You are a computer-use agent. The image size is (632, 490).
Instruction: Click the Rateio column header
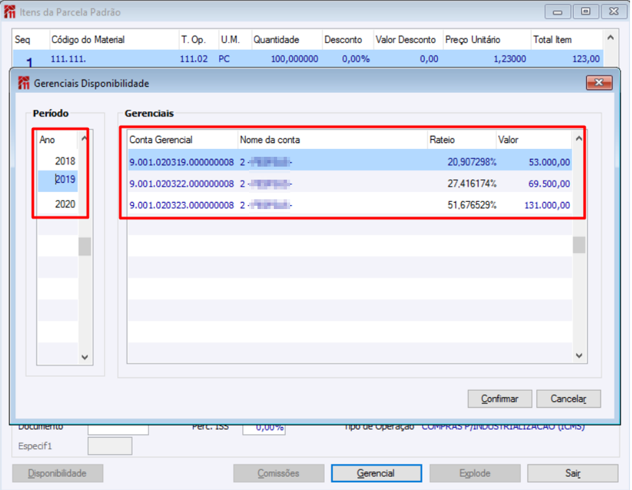pyautogui.click(x=462, y=140)
